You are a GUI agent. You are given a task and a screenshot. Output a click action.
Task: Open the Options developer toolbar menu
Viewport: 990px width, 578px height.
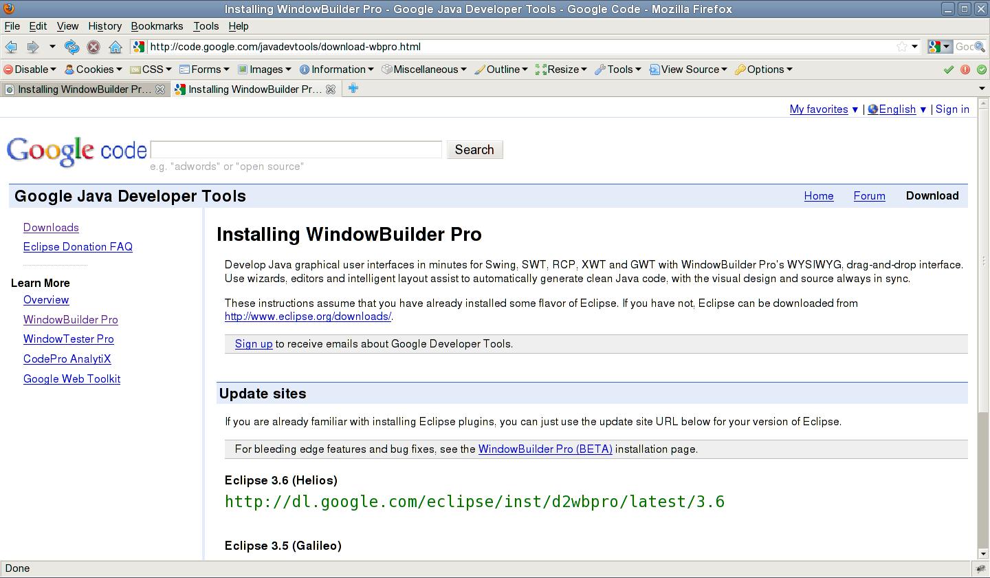coord(764,69)
